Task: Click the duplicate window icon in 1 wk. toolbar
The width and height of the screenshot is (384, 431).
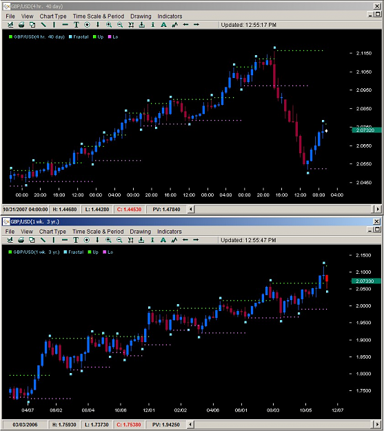Action: (x=32, y=240)
